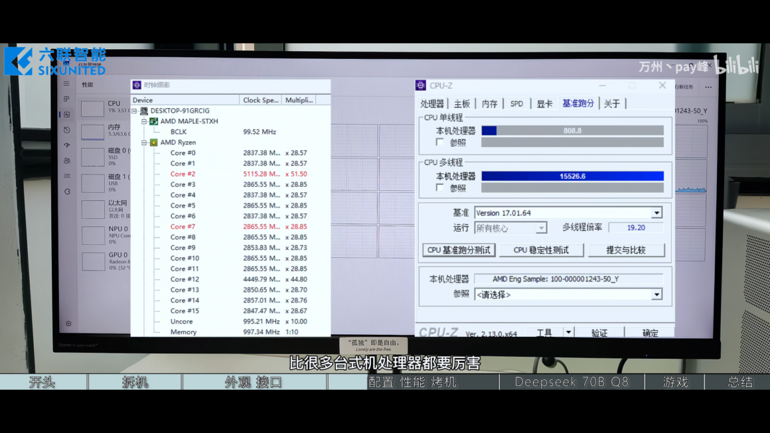The width and height of the screenshot is (770, 433).
Task: Select the 基准跑分 tab in CPU-Z
Action: pos(578,103)
